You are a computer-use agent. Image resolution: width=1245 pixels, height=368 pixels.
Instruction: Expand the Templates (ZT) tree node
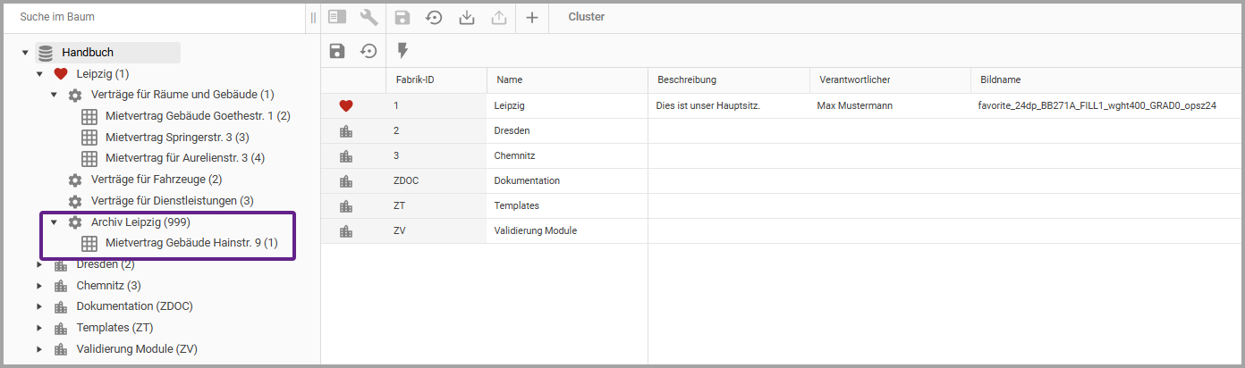[x=39, y=328]
